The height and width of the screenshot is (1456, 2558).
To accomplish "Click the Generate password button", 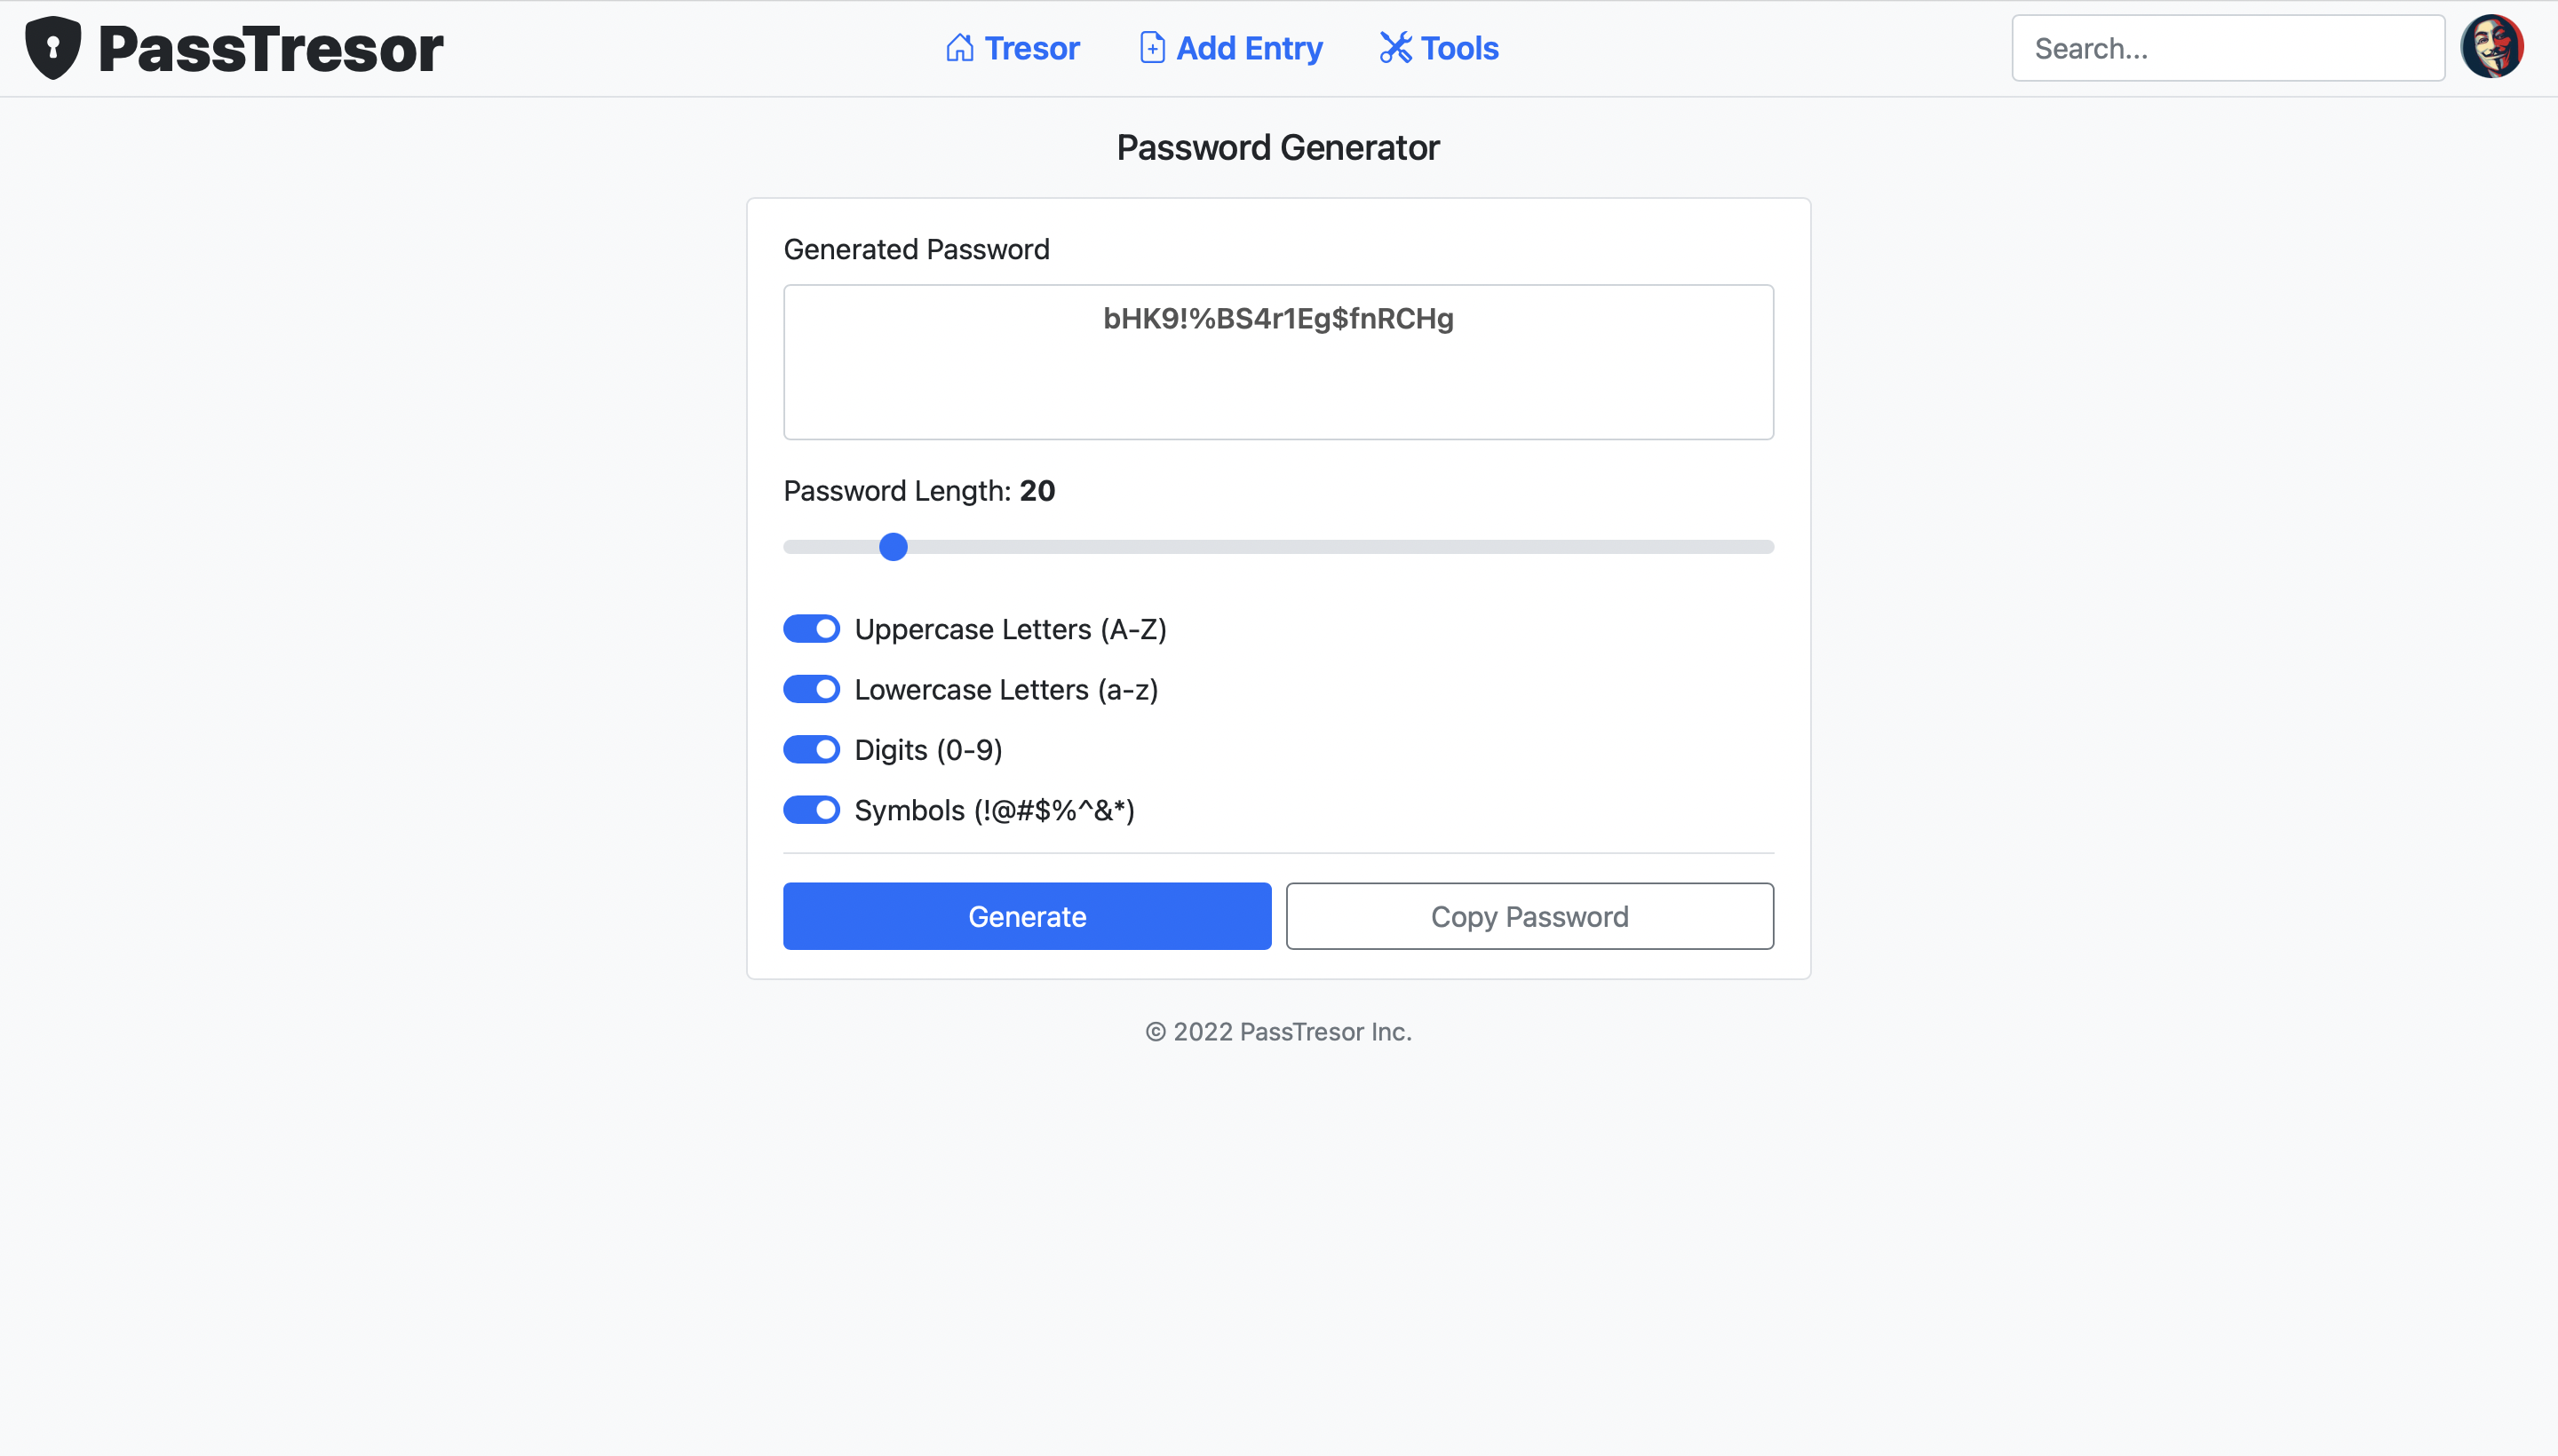I will [1028, 915].
